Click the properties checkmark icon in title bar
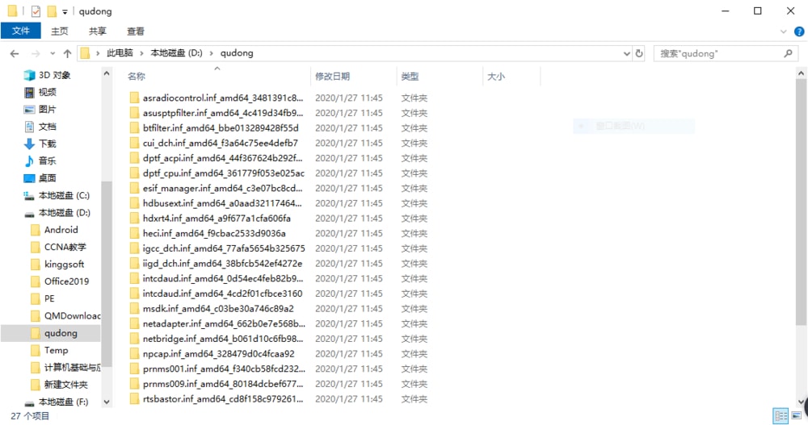The height and width of the screenshot is (425, 808). pyautogui.click(x=36, y=10)
